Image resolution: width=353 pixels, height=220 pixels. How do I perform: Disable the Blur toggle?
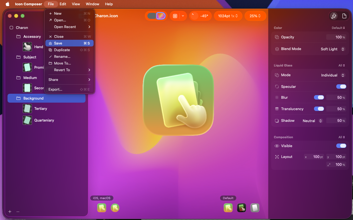[x=319, y=97]
